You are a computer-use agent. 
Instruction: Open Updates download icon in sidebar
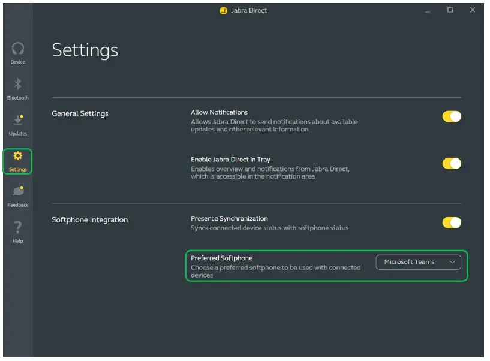point(18,121)
